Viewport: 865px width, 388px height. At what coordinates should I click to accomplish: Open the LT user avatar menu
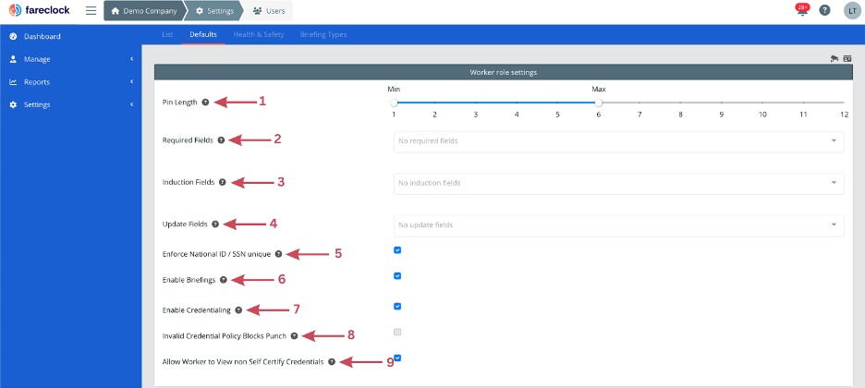coord(852,10)
